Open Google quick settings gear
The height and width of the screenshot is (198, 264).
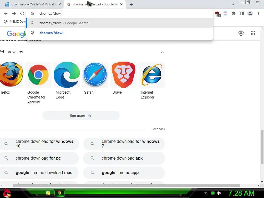coord(241,33)
